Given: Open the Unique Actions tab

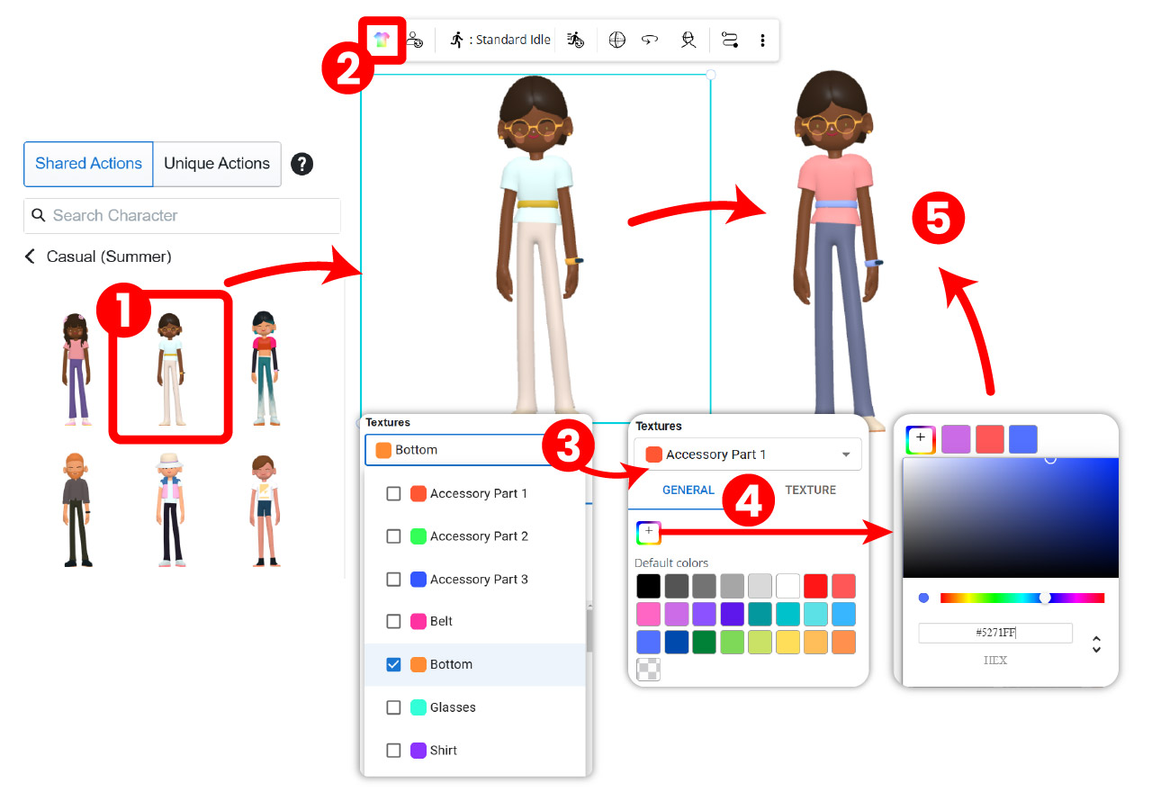Looking at the screenshot, I should (x=217, y=164).
